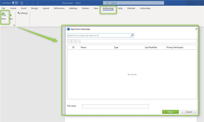Open Customize Quick Access Toolbar dropdown
The width and height of the screenshot is (204, 122).
pos(38,3)
